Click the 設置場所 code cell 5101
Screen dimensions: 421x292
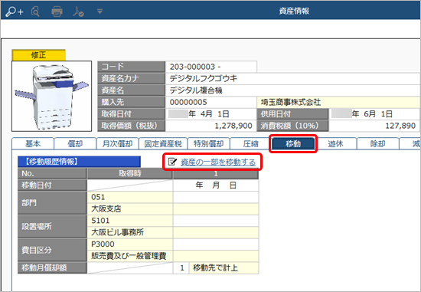coord(129,221)
